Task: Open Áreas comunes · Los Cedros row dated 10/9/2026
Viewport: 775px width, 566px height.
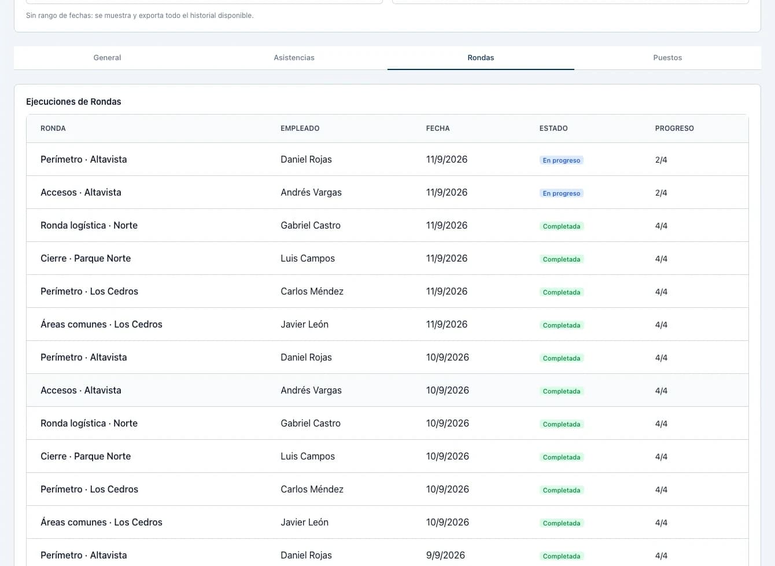Action: [387, 522]
